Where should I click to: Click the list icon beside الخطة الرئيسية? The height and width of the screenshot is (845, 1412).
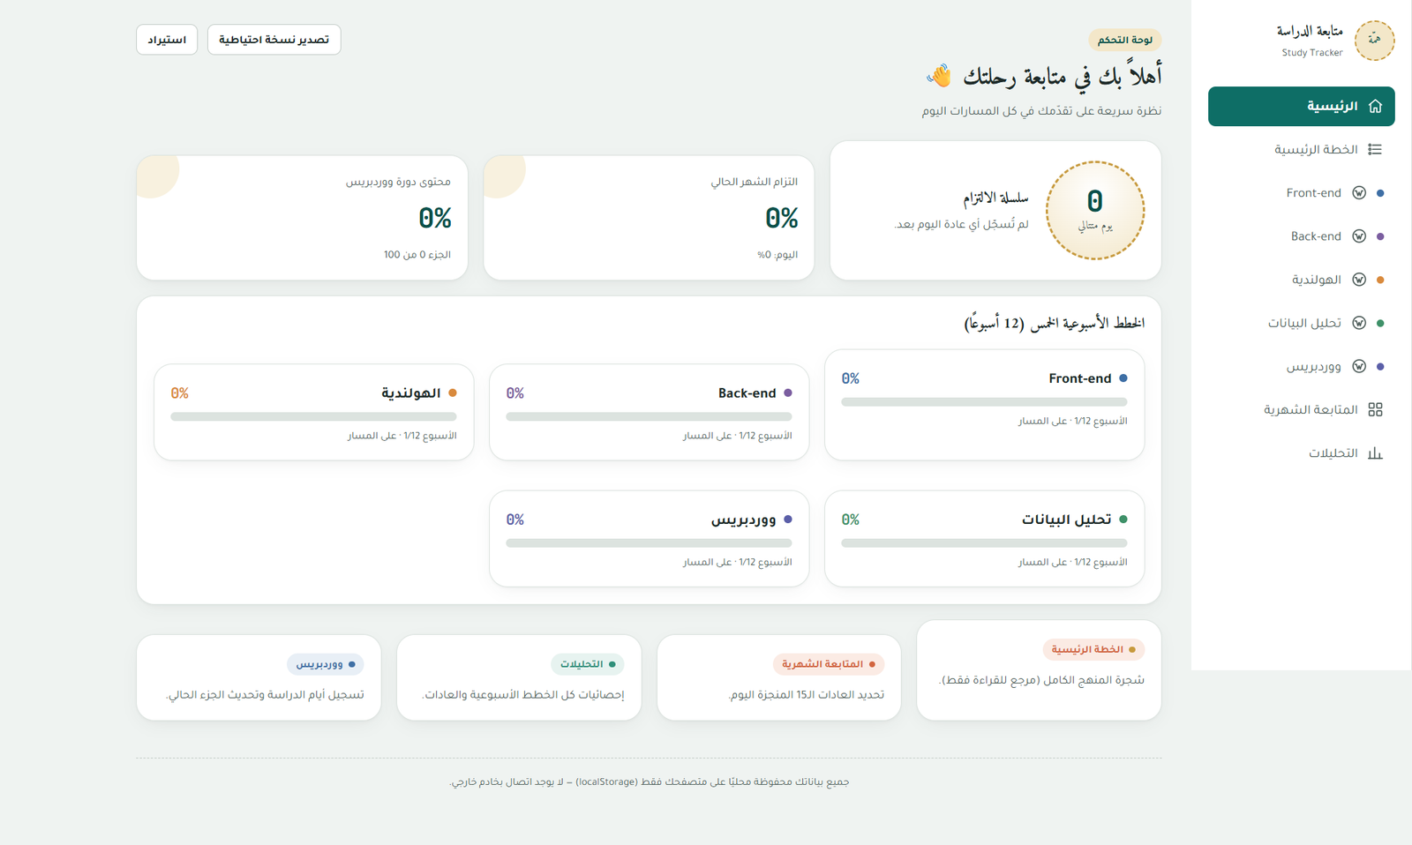coord(1375,150)
